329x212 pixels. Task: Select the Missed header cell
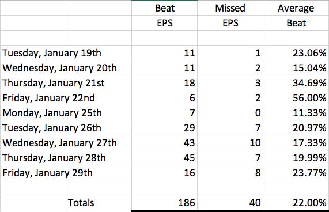pyautogui.click(x=230, y=7)
